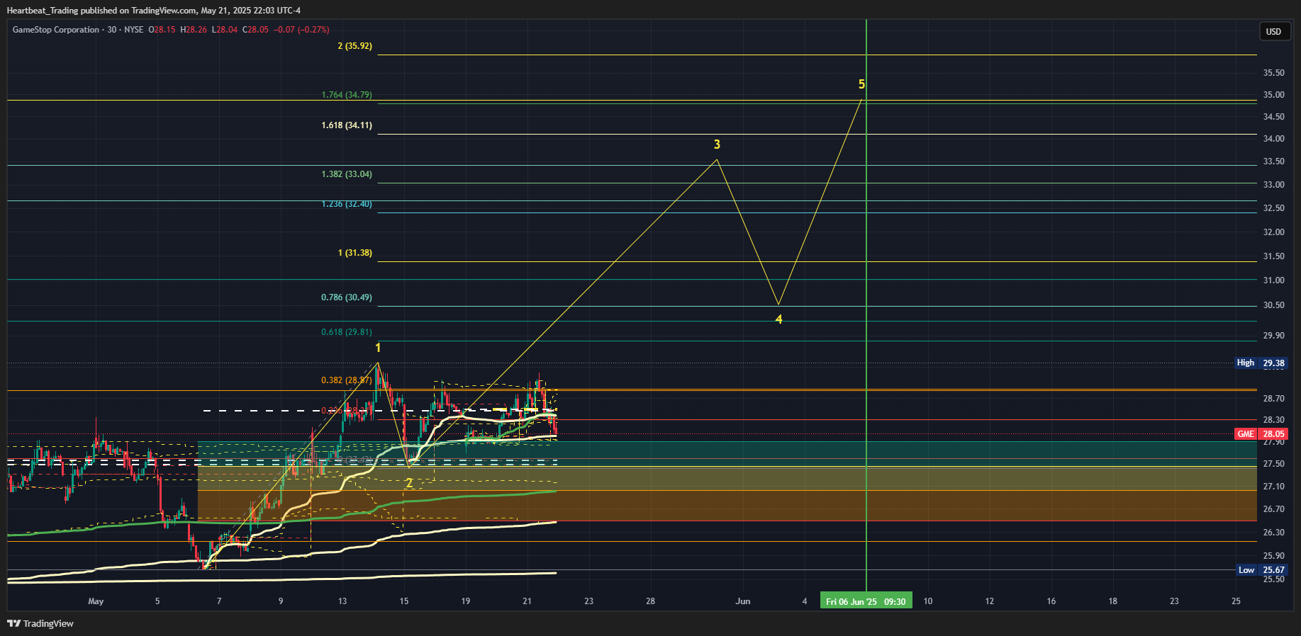This screenshot has height=636, width=1301.
Task: Click the 19 date on time axis
Action: point(466,601)
